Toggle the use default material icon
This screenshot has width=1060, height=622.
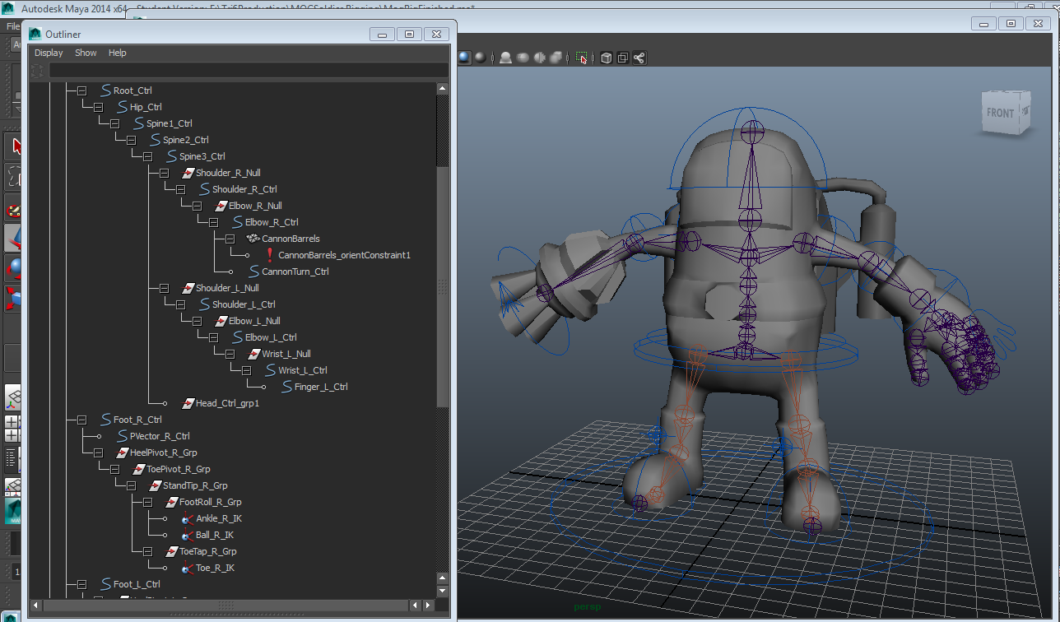click(481, 58)
